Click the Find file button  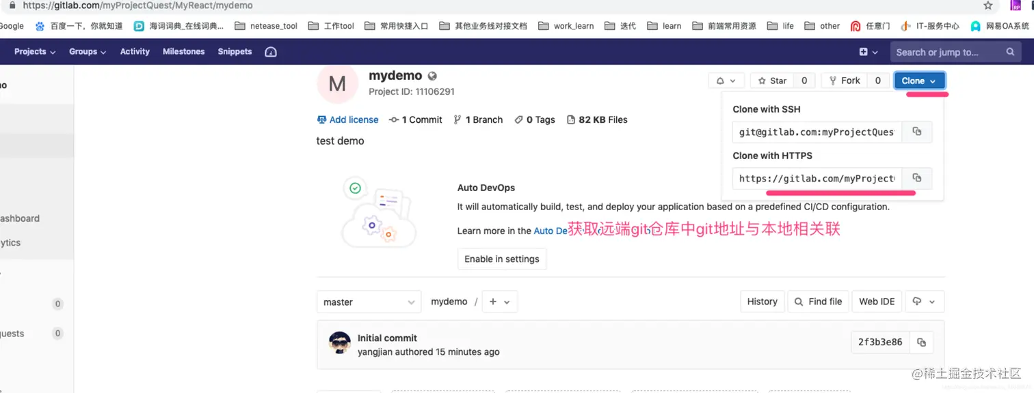818,302
